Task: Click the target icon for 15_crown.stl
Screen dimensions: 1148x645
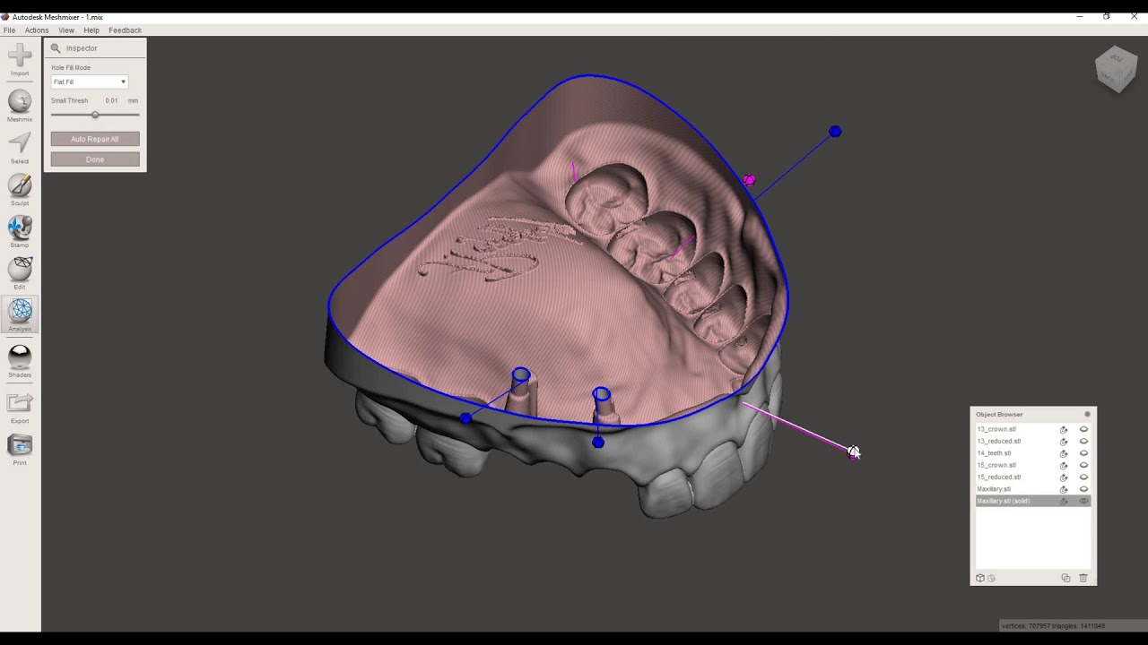Action: coord(1064,465)
